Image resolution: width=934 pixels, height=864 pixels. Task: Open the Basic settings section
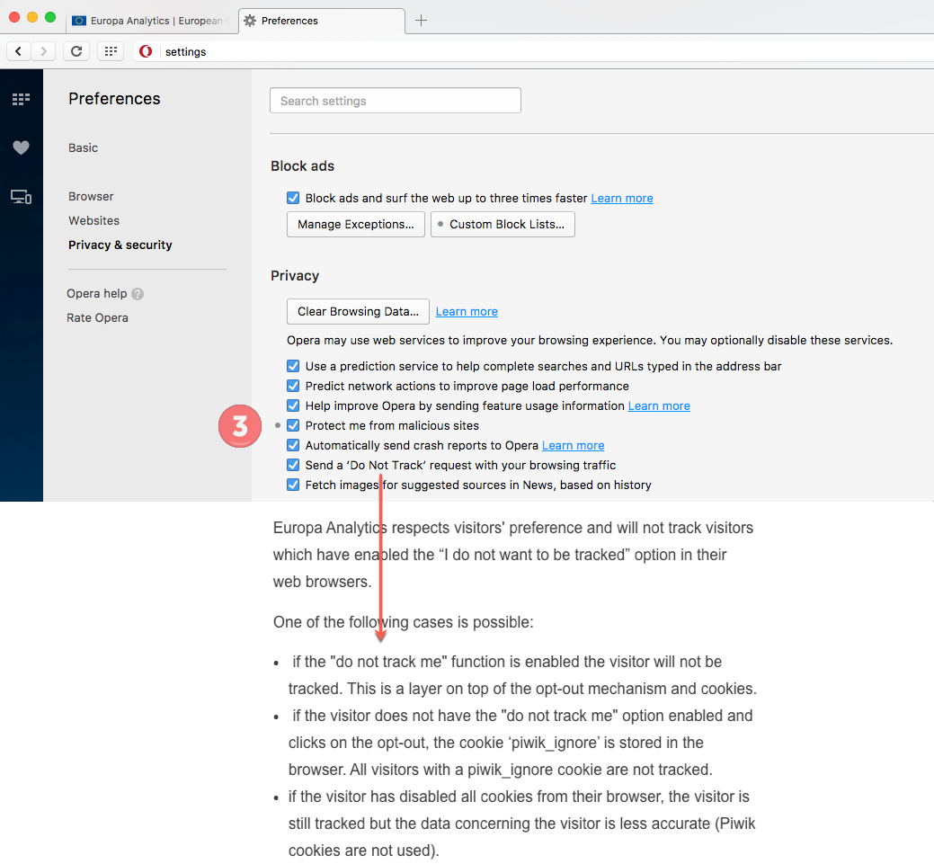pyautogui.click(x=83, y=147)
